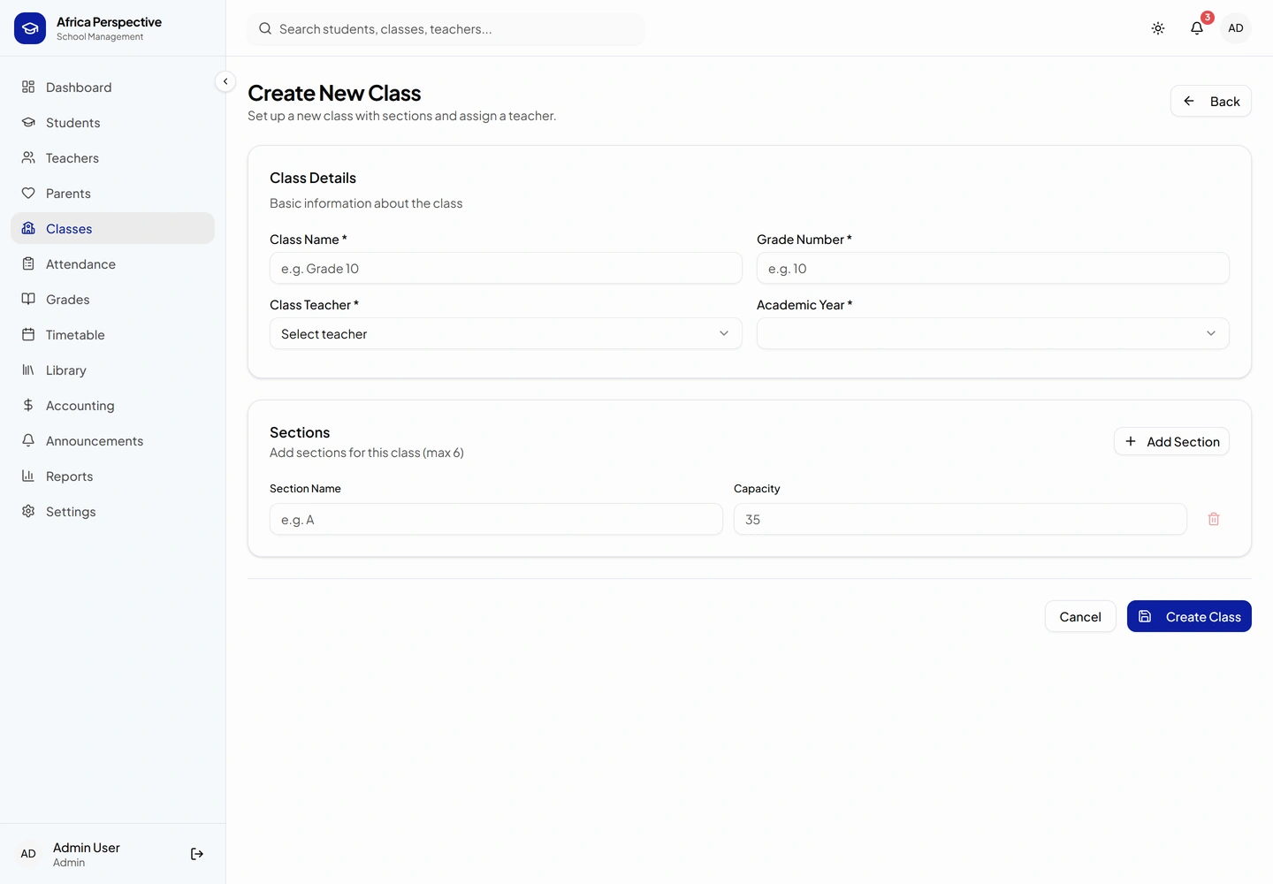Collapse the sidebar with the chevron button
Viewport: 1273px width, 884px height.
pos(225,81)
